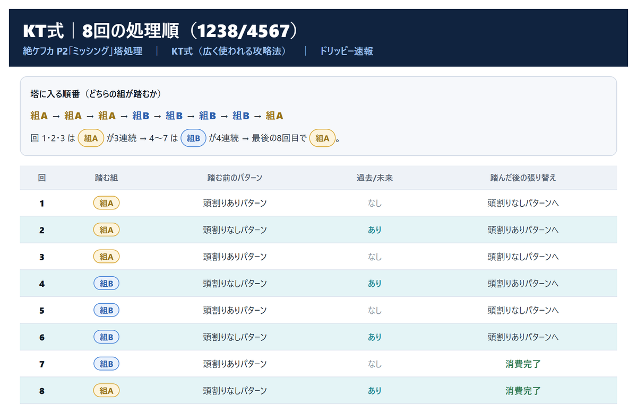Click the 組A pill before "が3連続"

[x=91, y=138]
